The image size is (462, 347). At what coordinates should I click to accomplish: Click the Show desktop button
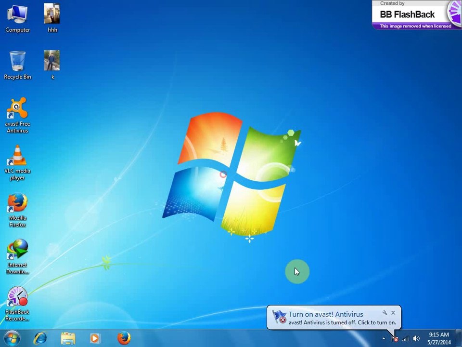tap(459, 338)
